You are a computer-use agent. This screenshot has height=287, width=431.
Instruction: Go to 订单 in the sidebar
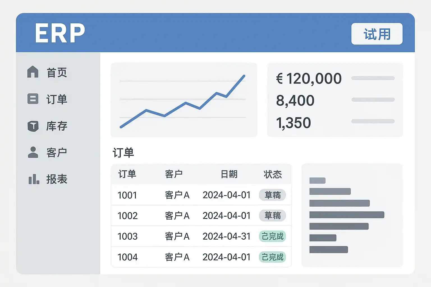tap(57, 99)
